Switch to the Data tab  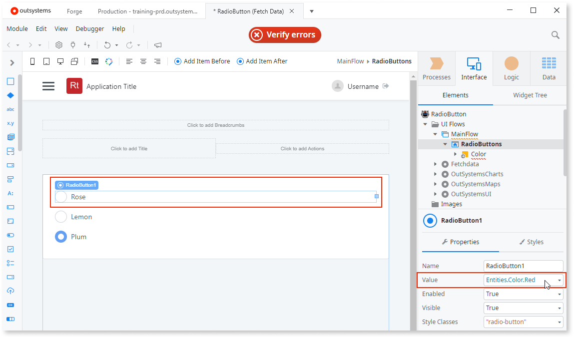(x=549, y=68)
